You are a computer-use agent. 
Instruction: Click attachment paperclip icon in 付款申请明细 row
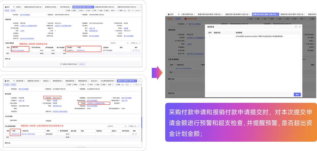point(139,51)
